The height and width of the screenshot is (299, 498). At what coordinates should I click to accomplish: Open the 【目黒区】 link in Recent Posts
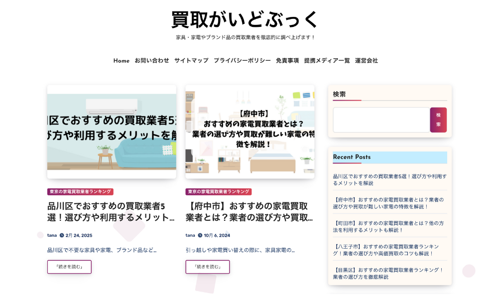[388, 274]
